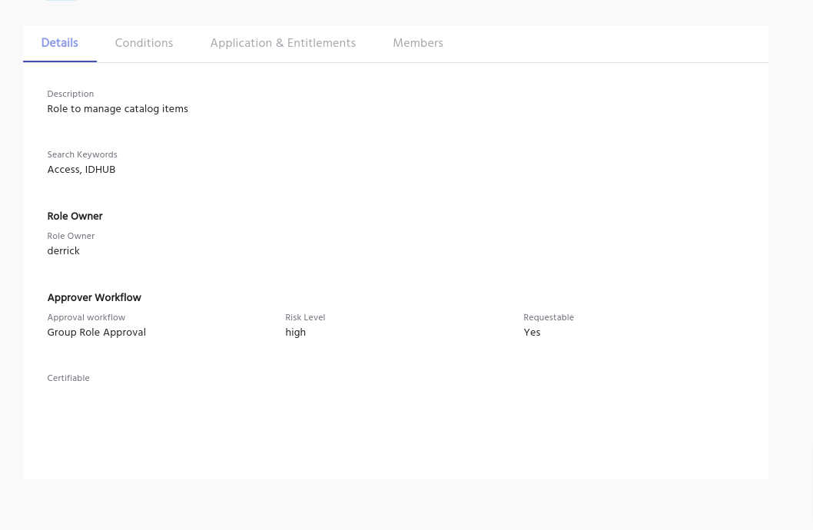Click role owner name 'derrick'
The width and height of the screenshot is (813, 530).
pyautogui.click(x=63, y=251)
